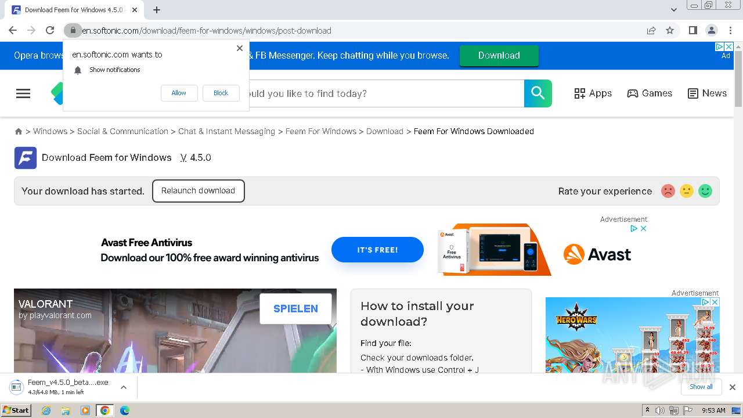
Task: Click the taskbar clock showing 9:53 AM
Action: 713,410
